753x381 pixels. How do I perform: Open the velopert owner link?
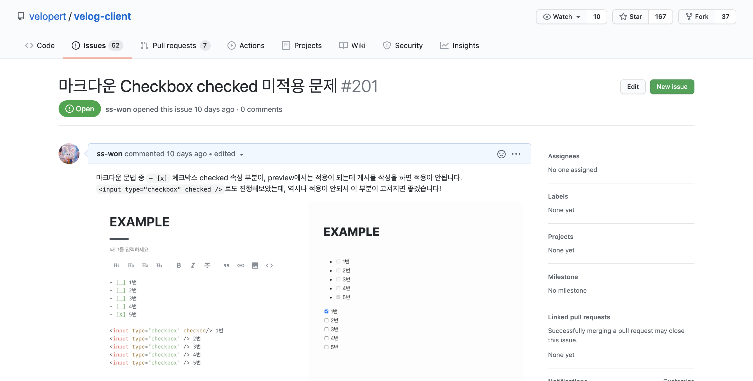click(48, 16)
